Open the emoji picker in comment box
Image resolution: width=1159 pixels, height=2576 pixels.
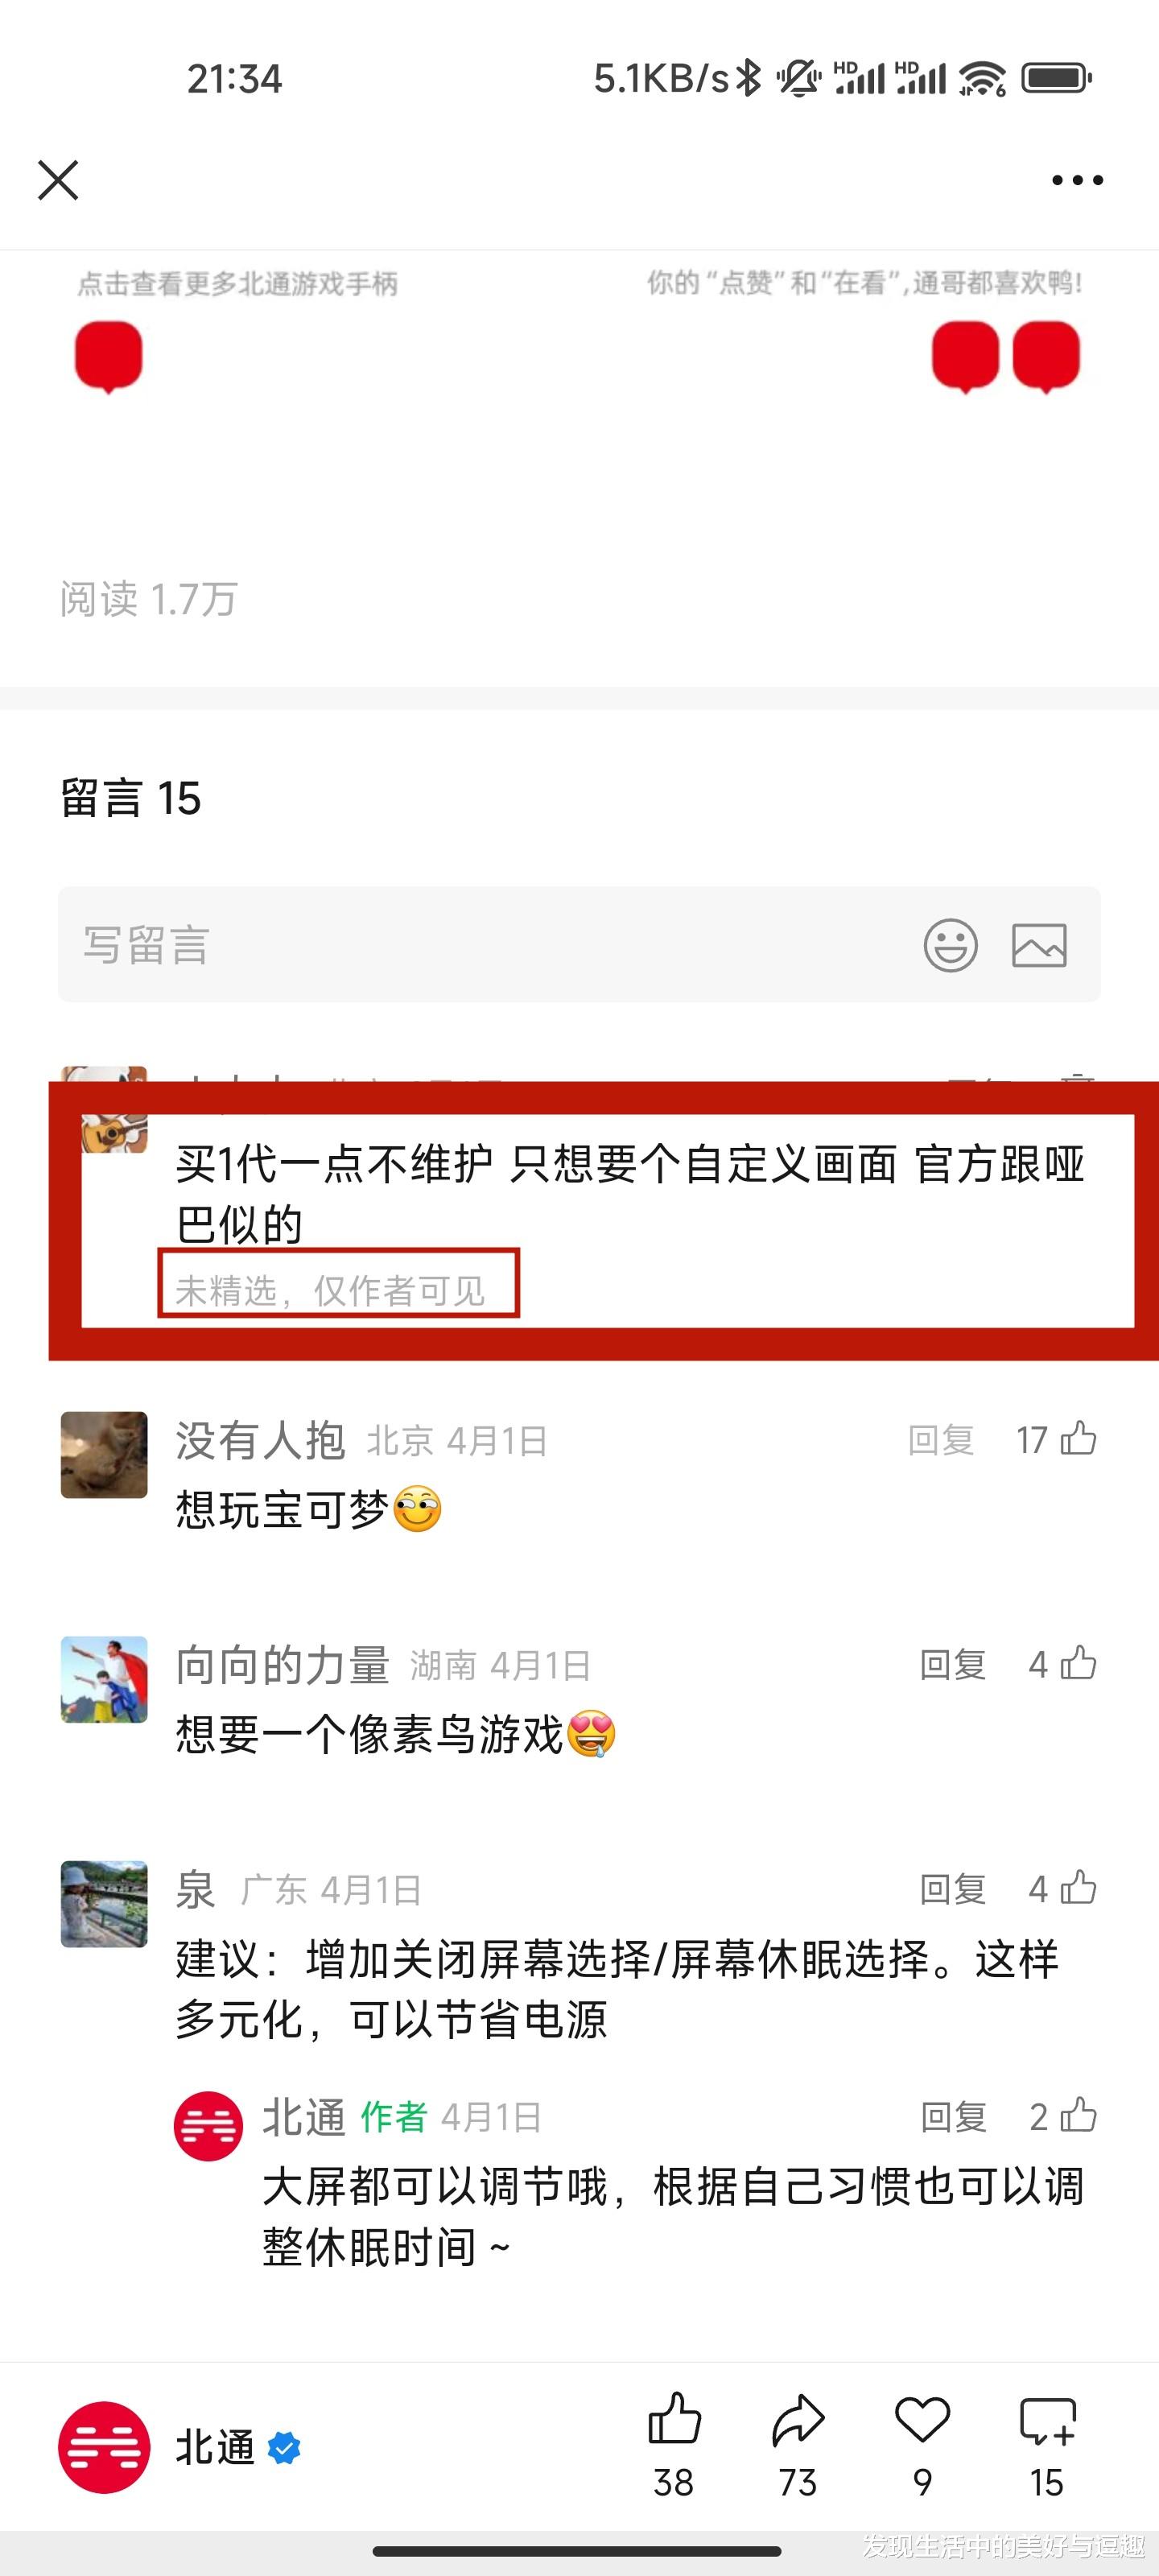pos(950,945)
